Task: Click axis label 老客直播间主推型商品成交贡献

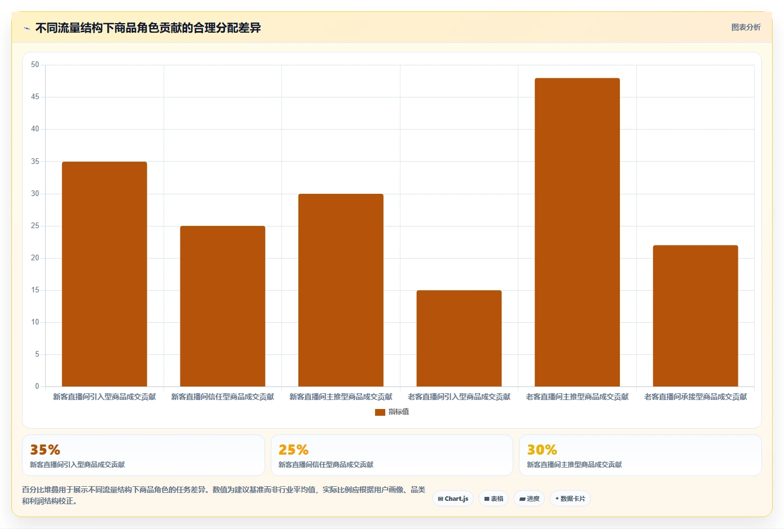Action: click(x=577, y=397)
